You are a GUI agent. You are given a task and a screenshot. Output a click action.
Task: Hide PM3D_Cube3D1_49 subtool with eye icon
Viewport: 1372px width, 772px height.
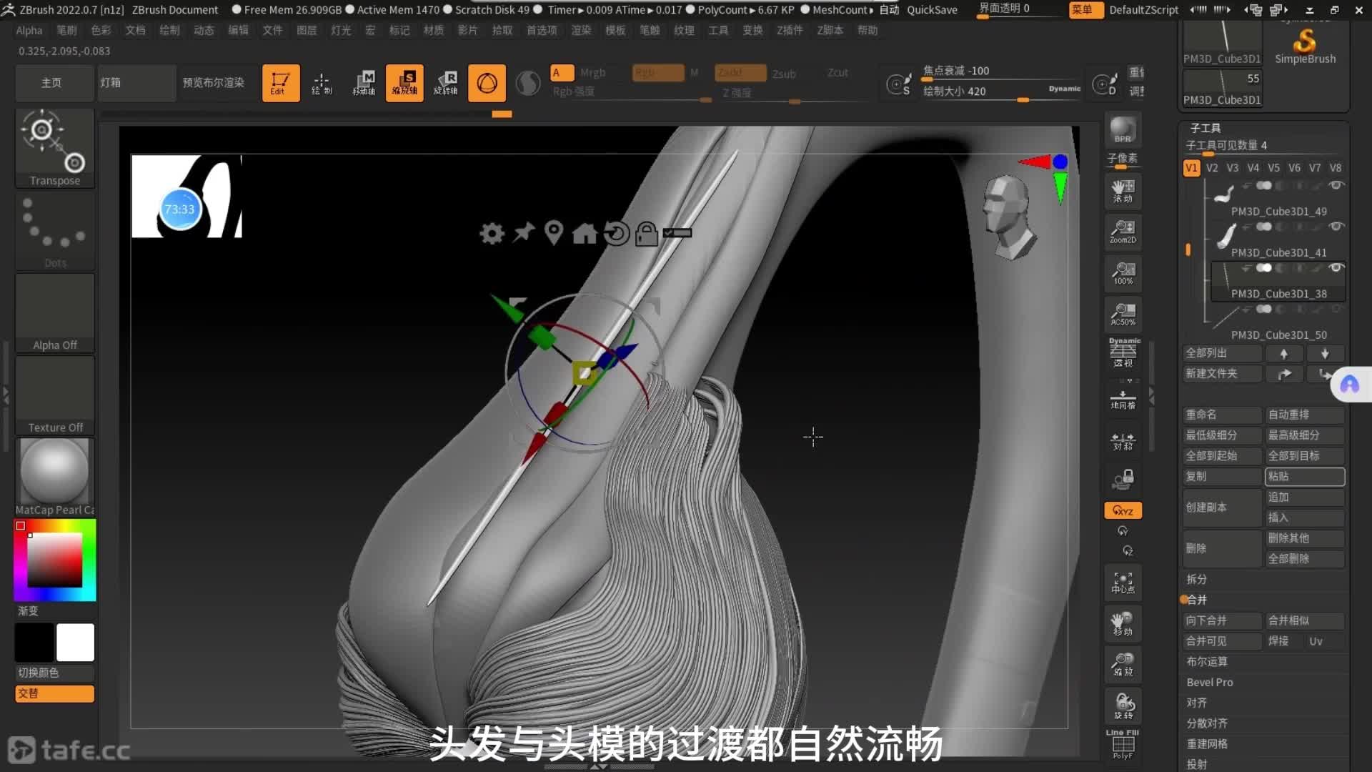point(1336,185)
